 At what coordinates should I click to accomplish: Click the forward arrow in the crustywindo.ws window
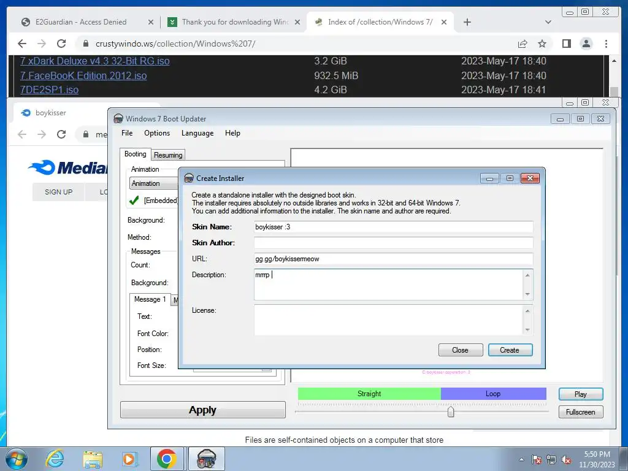[x=42, y=44]
